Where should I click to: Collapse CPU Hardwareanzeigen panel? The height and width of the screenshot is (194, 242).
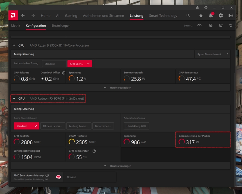120,87
